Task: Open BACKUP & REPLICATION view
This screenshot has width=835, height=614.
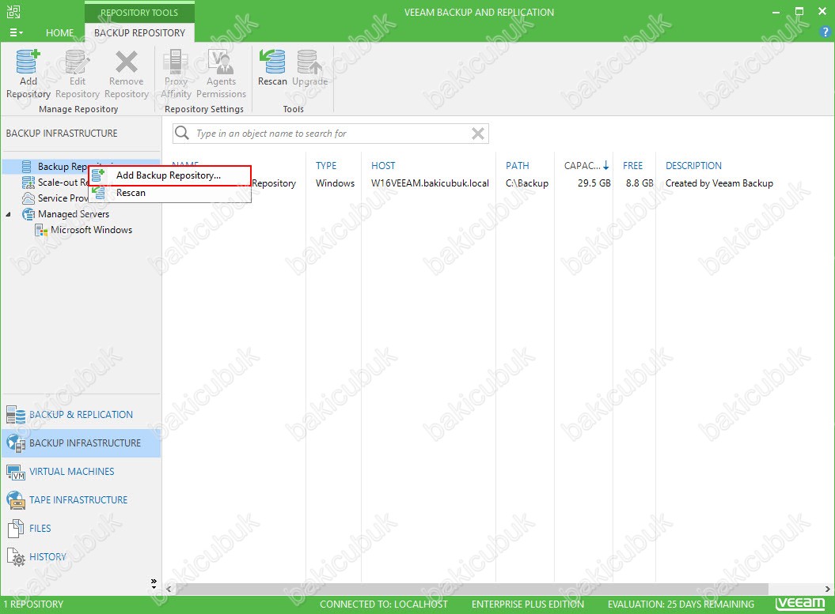Action: point(81,415)
